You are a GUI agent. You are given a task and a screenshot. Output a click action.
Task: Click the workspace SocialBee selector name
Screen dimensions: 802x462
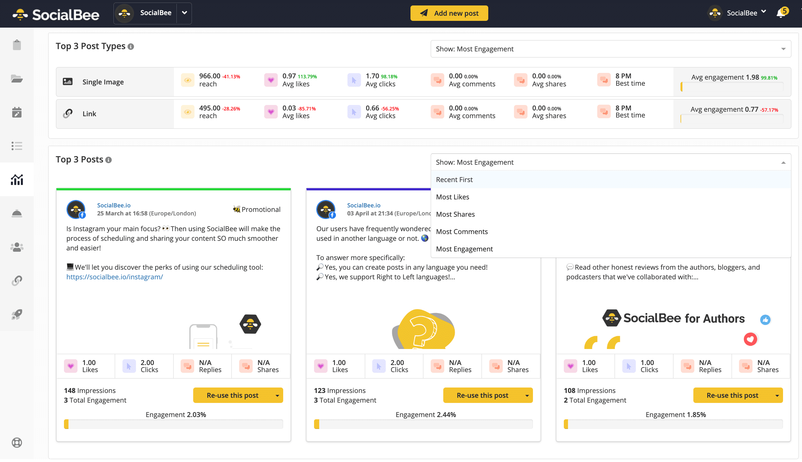coord(156,13)
